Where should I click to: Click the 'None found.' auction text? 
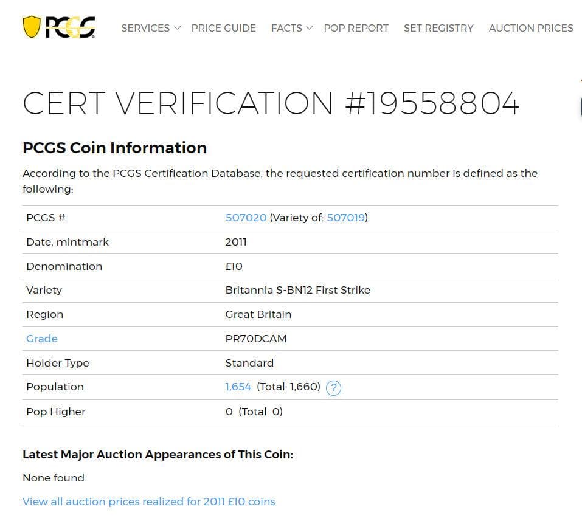point(55,478)
